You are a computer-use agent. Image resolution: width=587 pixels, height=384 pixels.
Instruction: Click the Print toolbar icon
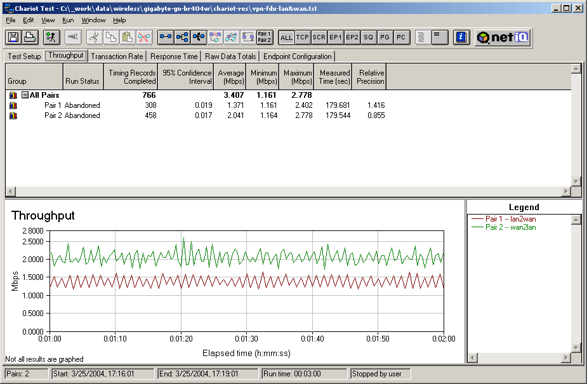click(30, 37)
